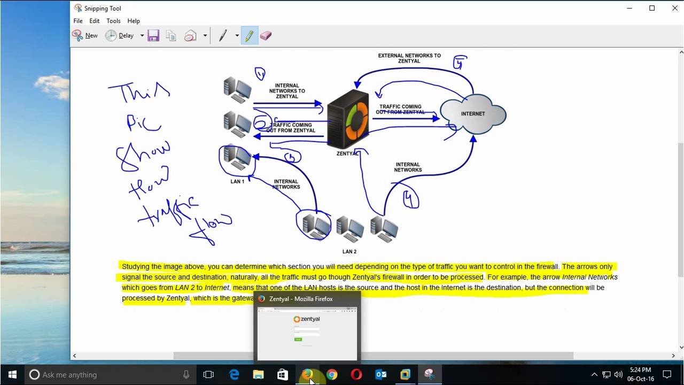Open the clock showing 5:24 PM
The height and width of the screenshot is (385, 684).
pos(641,374)
